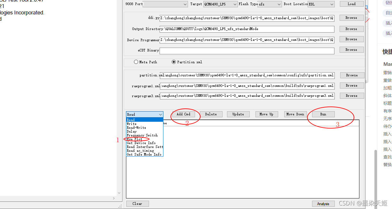Click the Move Down button

[295, 114]
